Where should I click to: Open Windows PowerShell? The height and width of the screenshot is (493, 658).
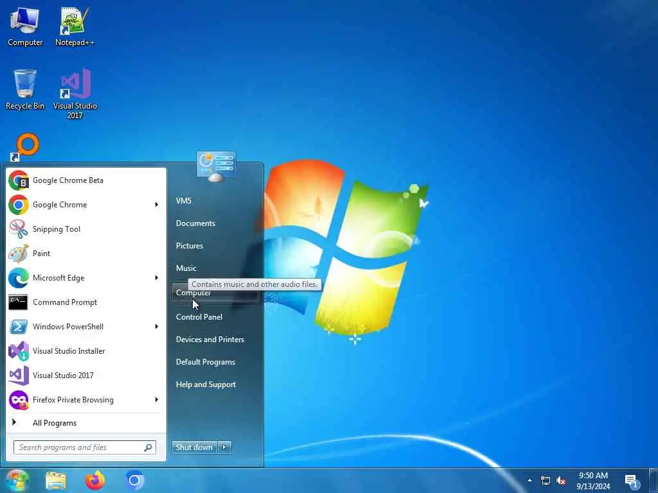pos(79,327)
